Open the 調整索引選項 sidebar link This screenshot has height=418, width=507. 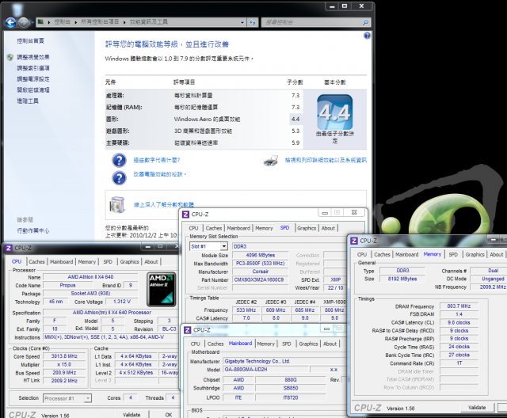33,68
